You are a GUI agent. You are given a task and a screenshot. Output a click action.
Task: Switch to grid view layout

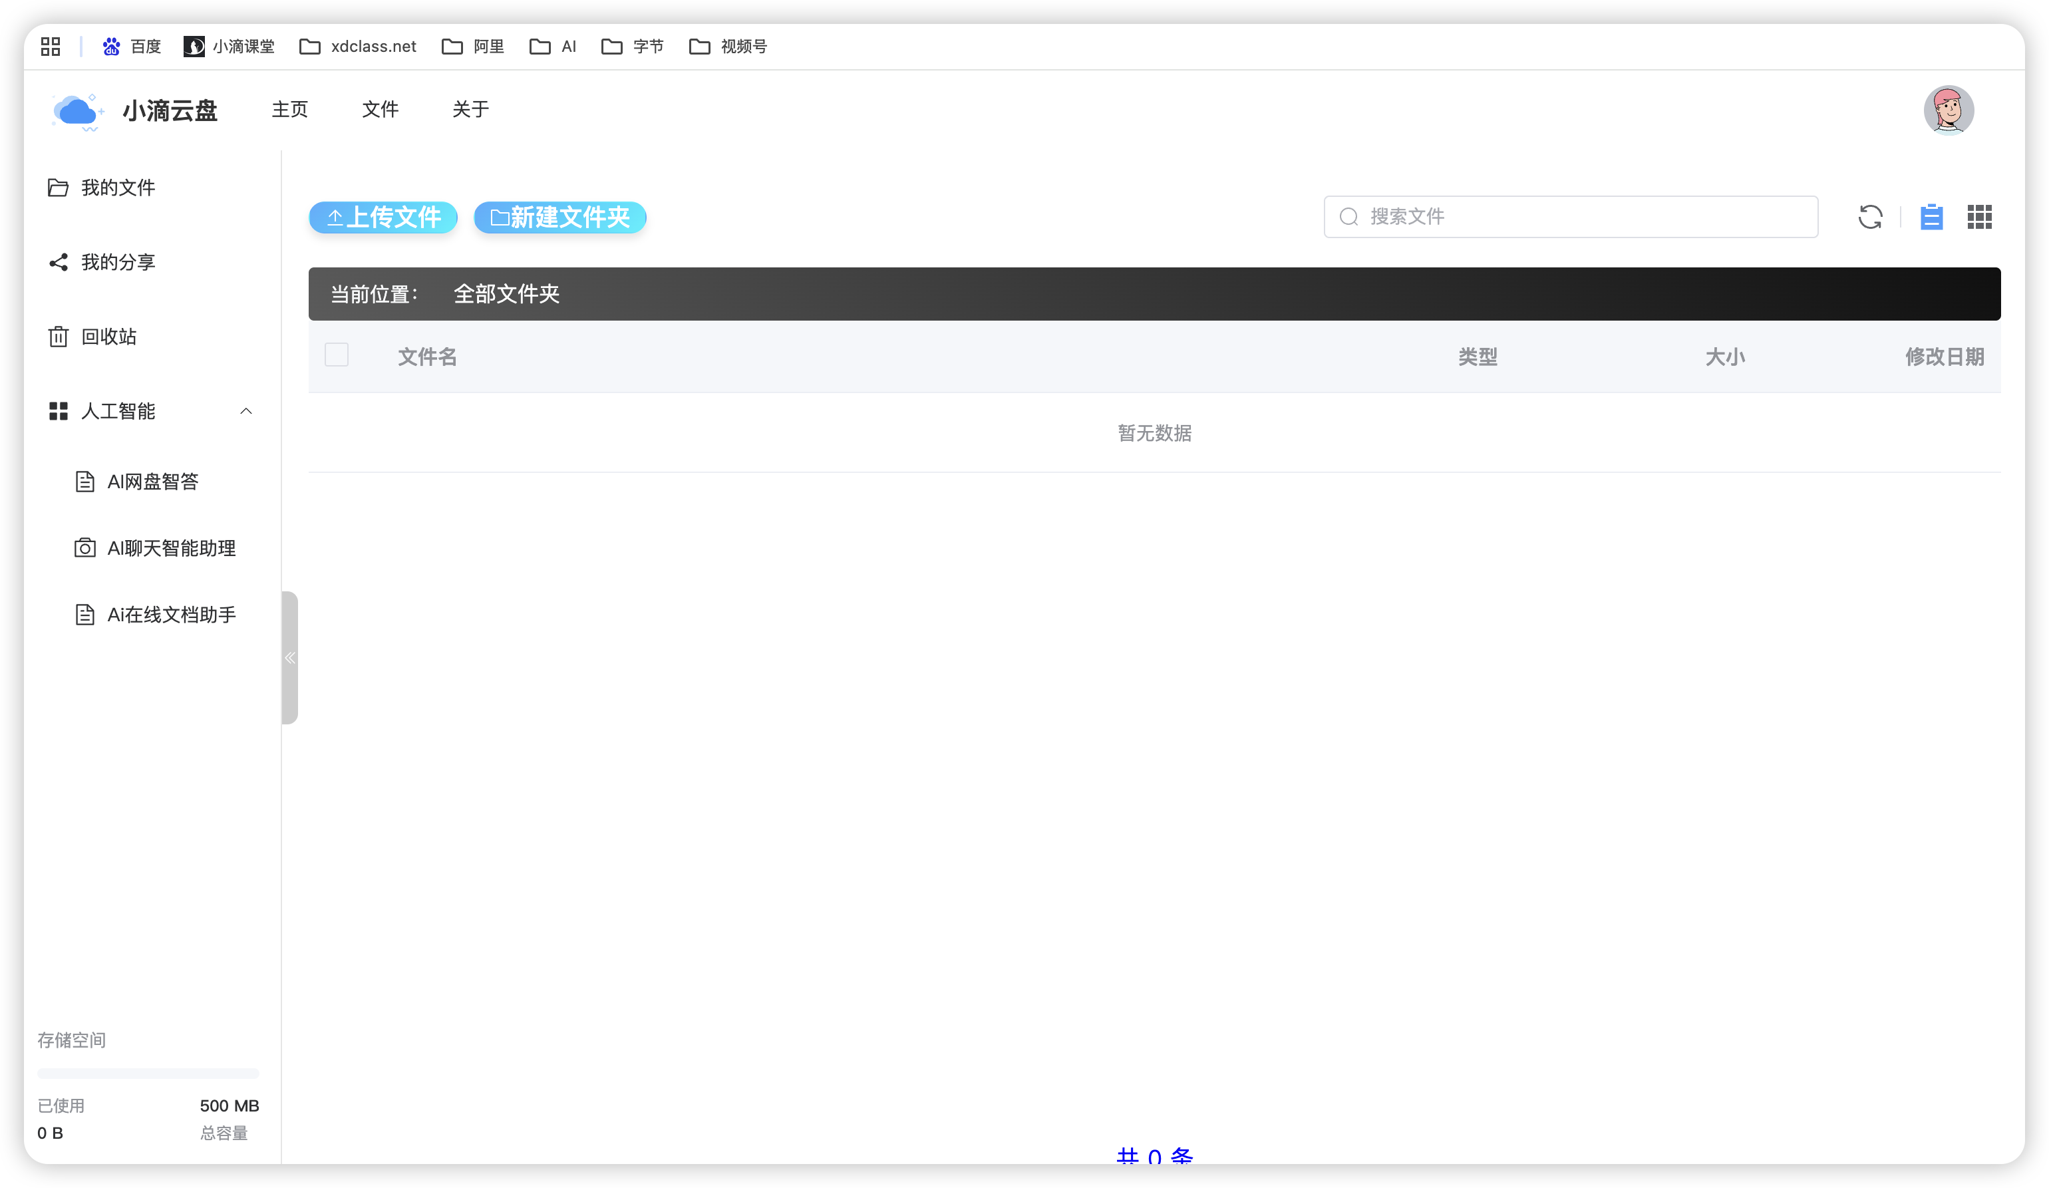pos(1979,217)
